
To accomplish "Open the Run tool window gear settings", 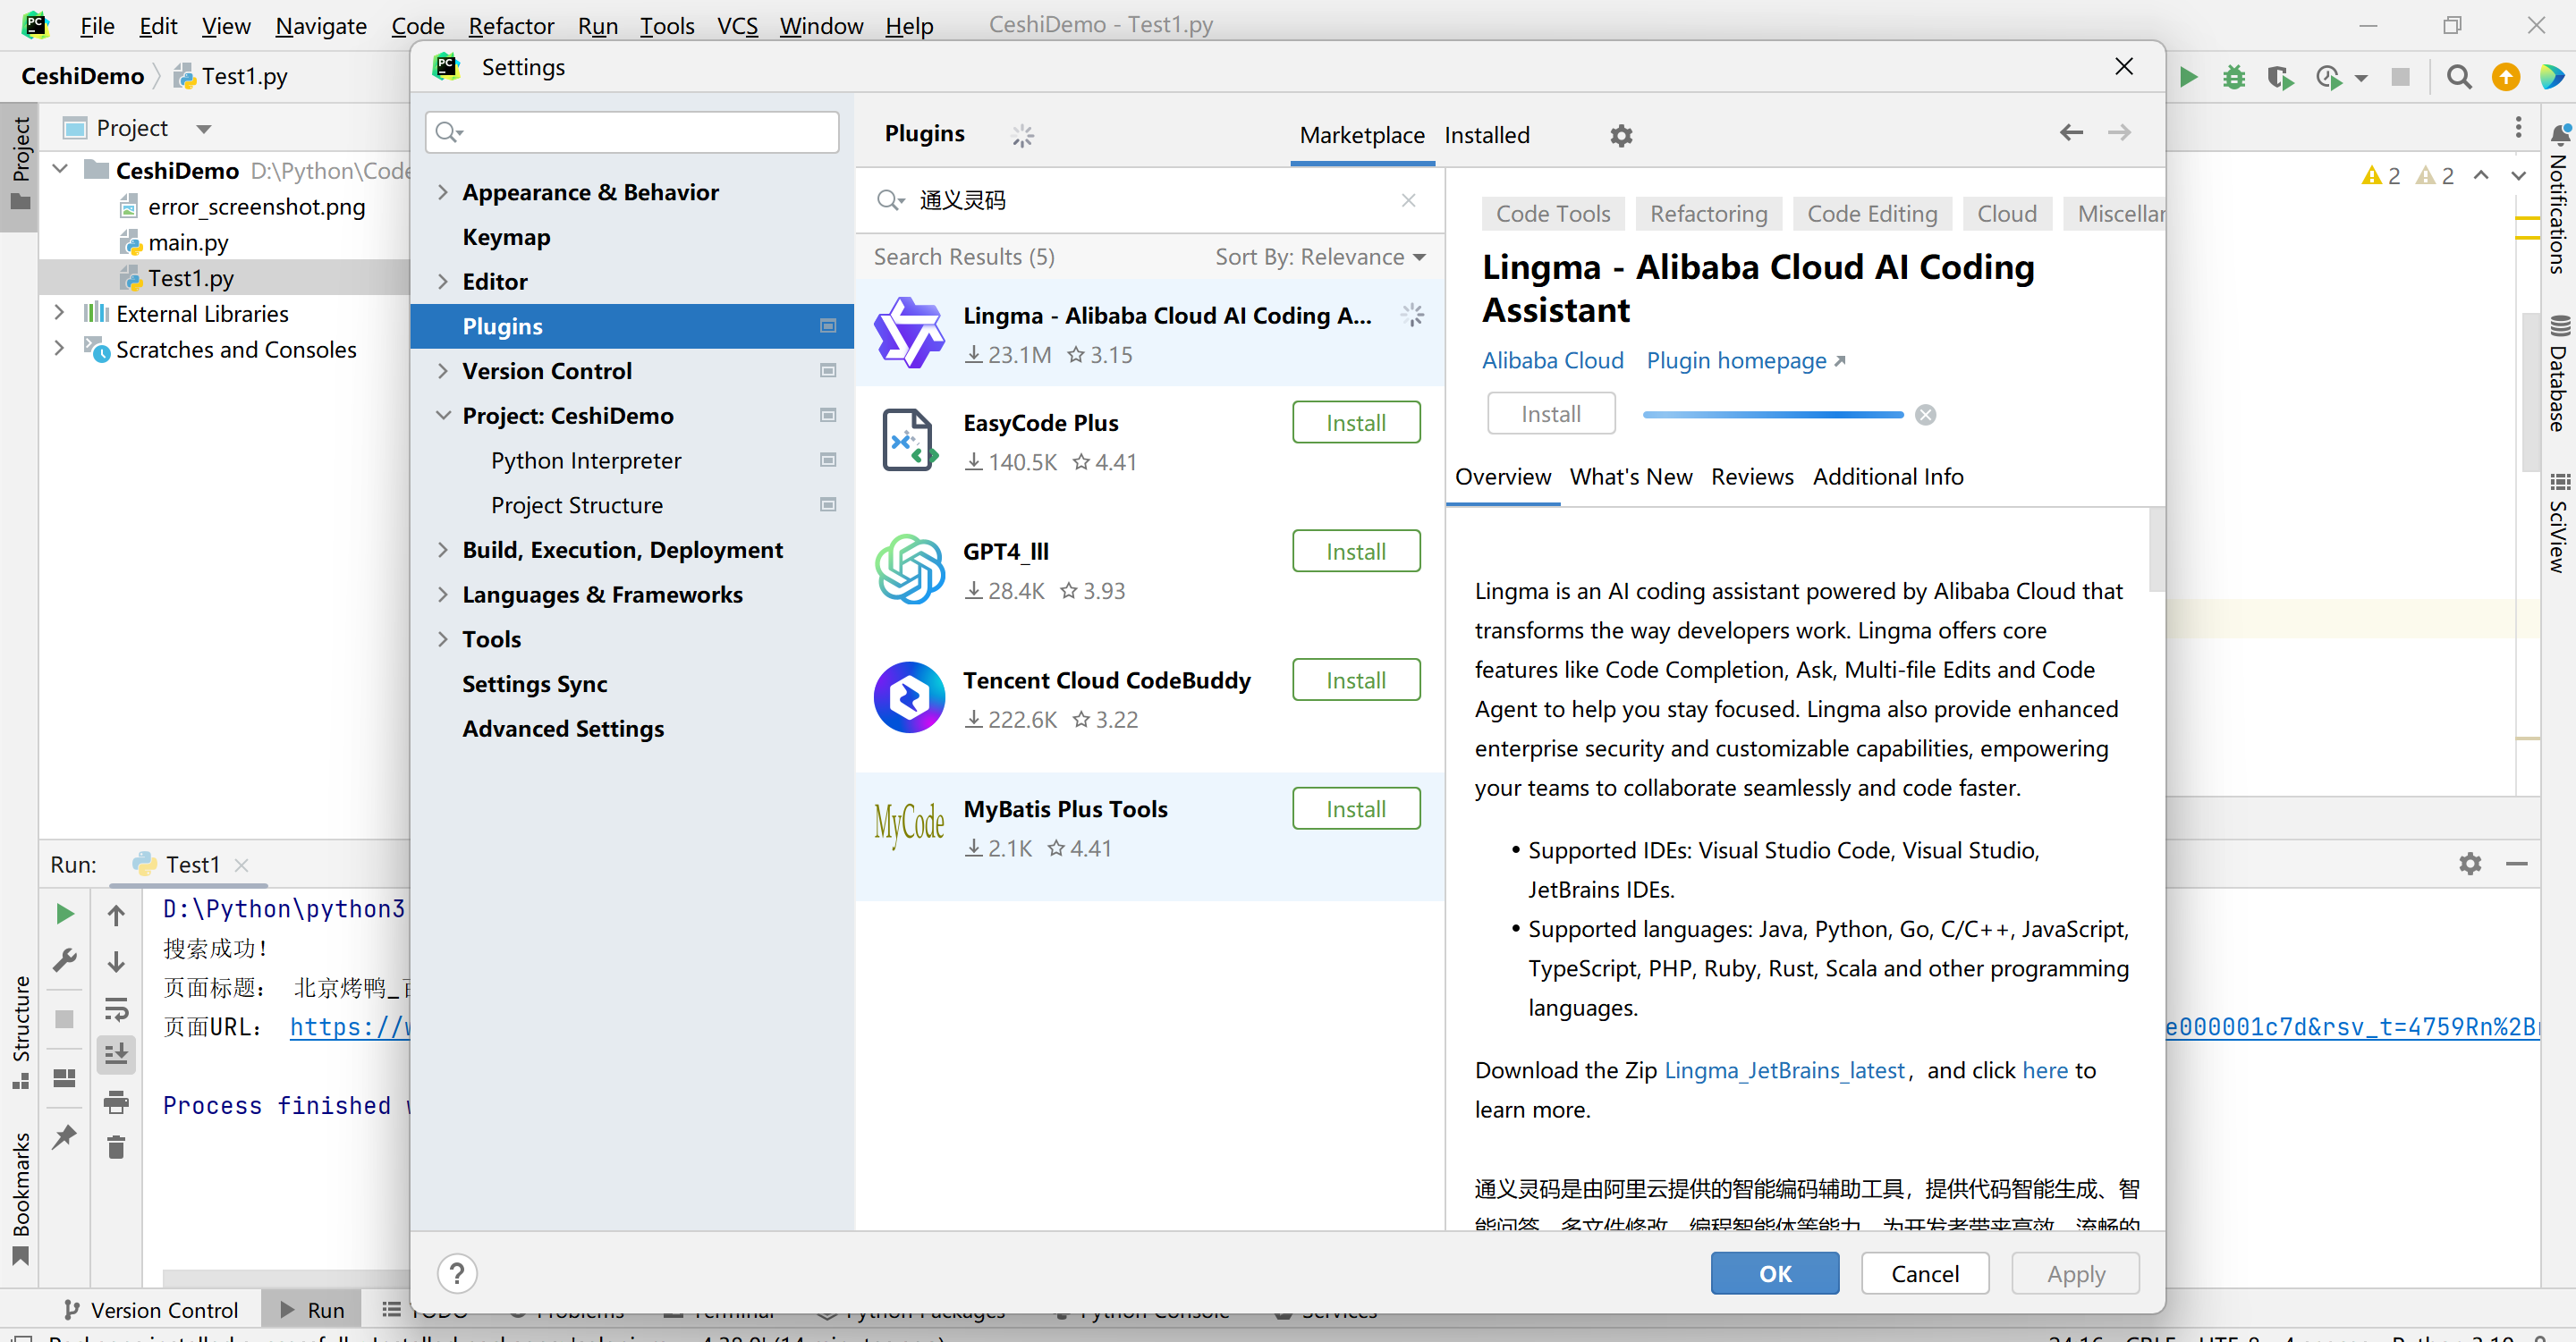I will (2470, 864).
